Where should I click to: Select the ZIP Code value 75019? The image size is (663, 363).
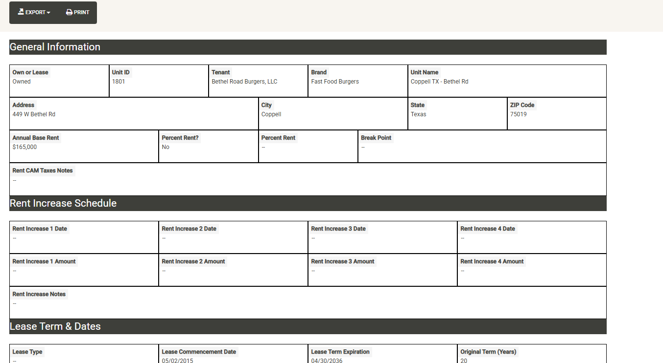click(x=518, y=114)
